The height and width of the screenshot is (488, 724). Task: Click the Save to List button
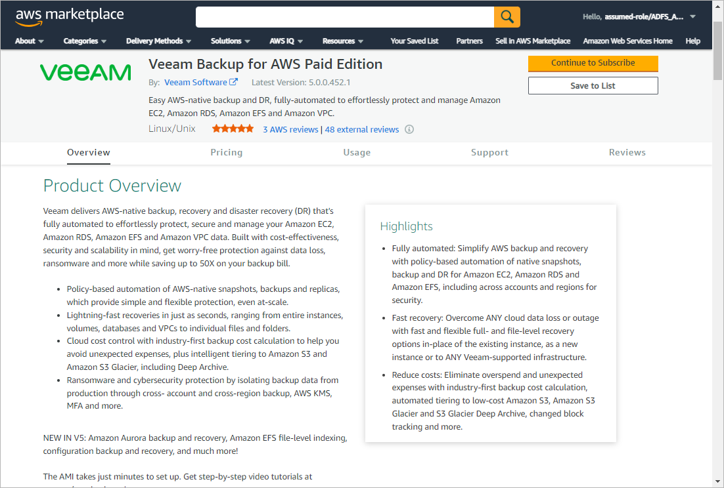pos(593,86)
